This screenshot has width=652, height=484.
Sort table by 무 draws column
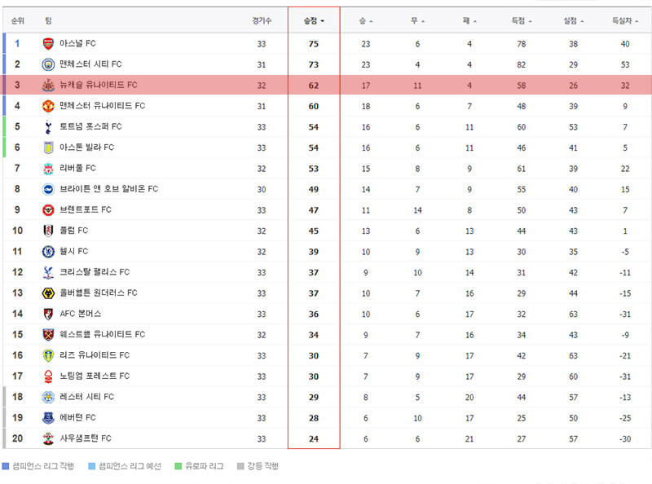pyautogui.click(x=417, y=21)
